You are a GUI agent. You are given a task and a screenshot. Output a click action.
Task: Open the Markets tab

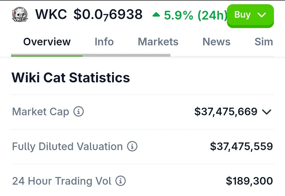pyautogui.click(x=158, y=42)
